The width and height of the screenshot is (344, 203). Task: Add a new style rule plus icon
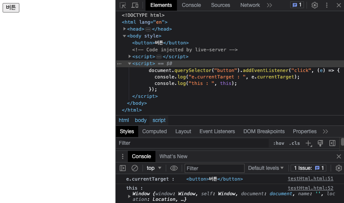[308, 143]
